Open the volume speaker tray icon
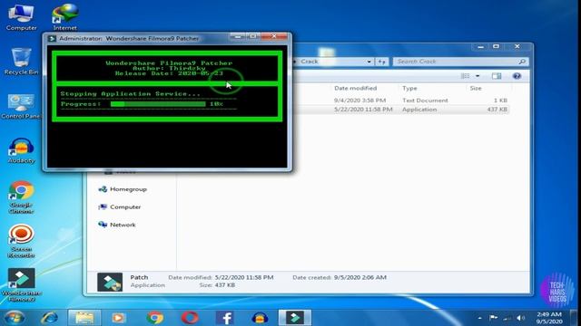The image size is (581, 326). [x=520, y=318]
